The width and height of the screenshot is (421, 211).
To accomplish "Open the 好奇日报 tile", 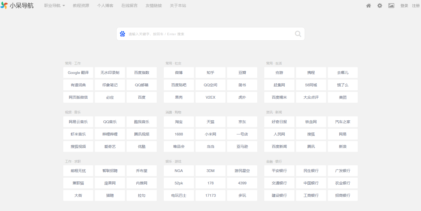I will coord(279,122).
